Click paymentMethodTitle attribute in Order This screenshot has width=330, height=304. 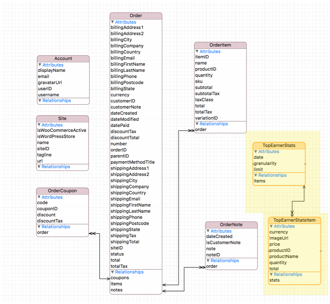point(133,162)
